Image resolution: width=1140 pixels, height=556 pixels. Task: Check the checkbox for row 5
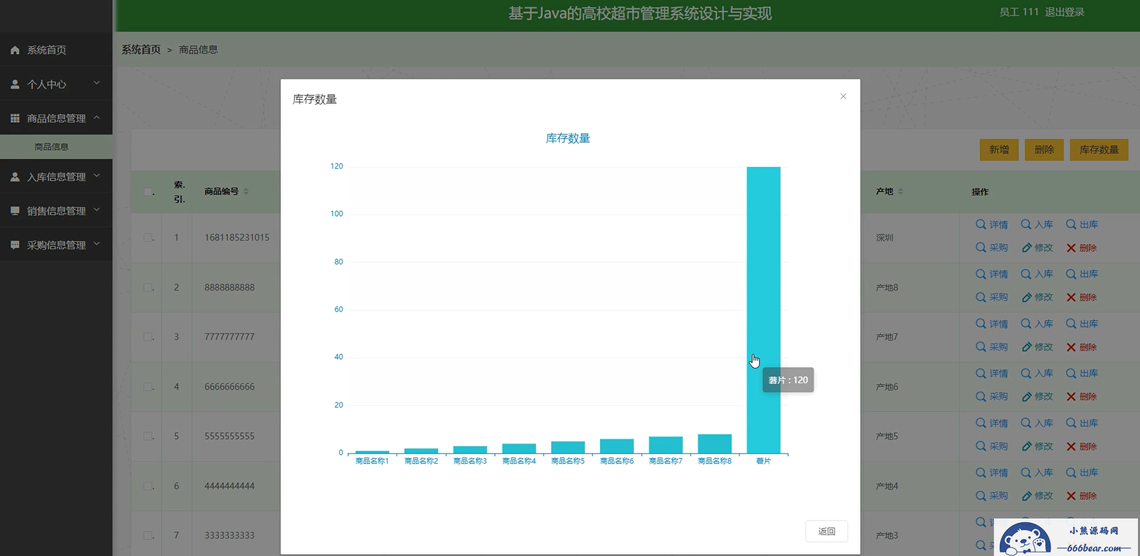point(148,436)
